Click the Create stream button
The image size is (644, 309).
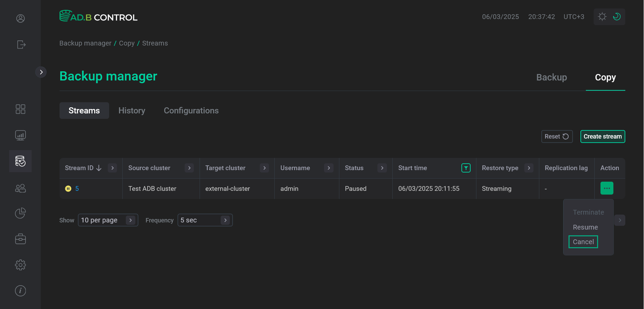(603, 137)
